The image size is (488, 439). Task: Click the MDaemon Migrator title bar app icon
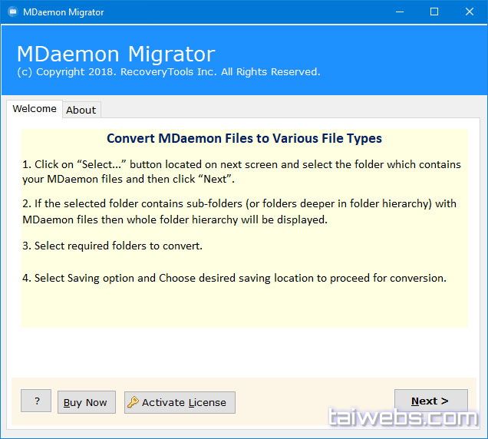pos(12,12)
